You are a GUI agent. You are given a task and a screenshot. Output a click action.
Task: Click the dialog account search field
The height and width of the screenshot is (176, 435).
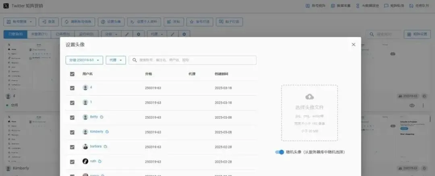point(193,60)
